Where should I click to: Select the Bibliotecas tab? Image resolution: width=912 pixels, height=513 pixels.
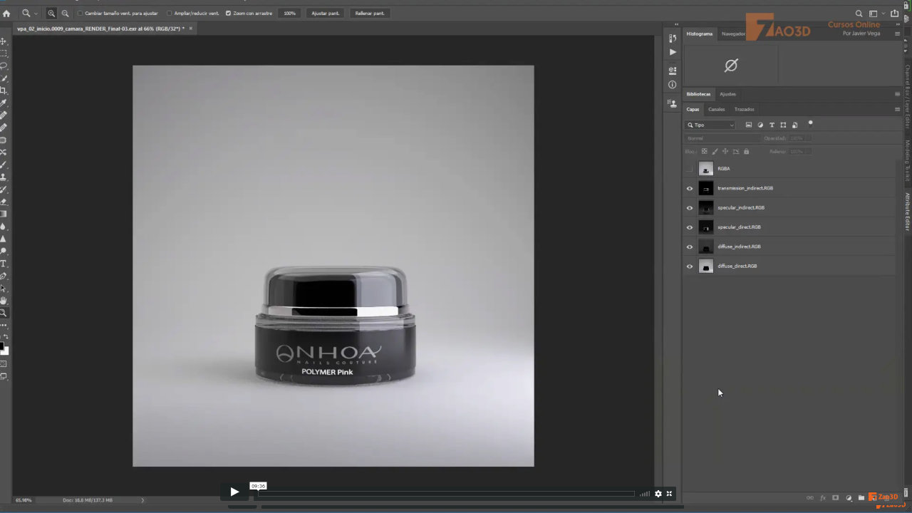pos(698,94)
